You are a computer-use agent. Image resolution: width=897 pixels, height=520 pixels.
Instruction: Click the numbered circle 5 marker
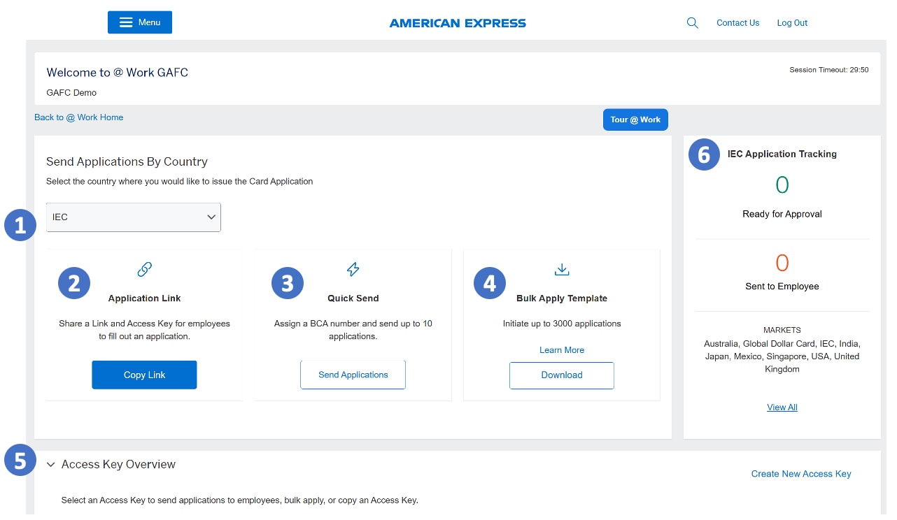click(20, 461)
